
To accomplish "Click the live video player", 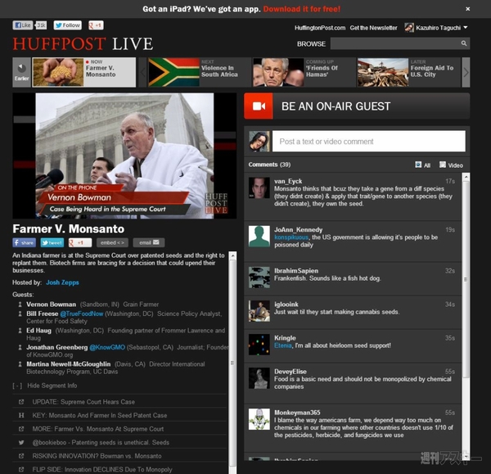I will 124,156.
